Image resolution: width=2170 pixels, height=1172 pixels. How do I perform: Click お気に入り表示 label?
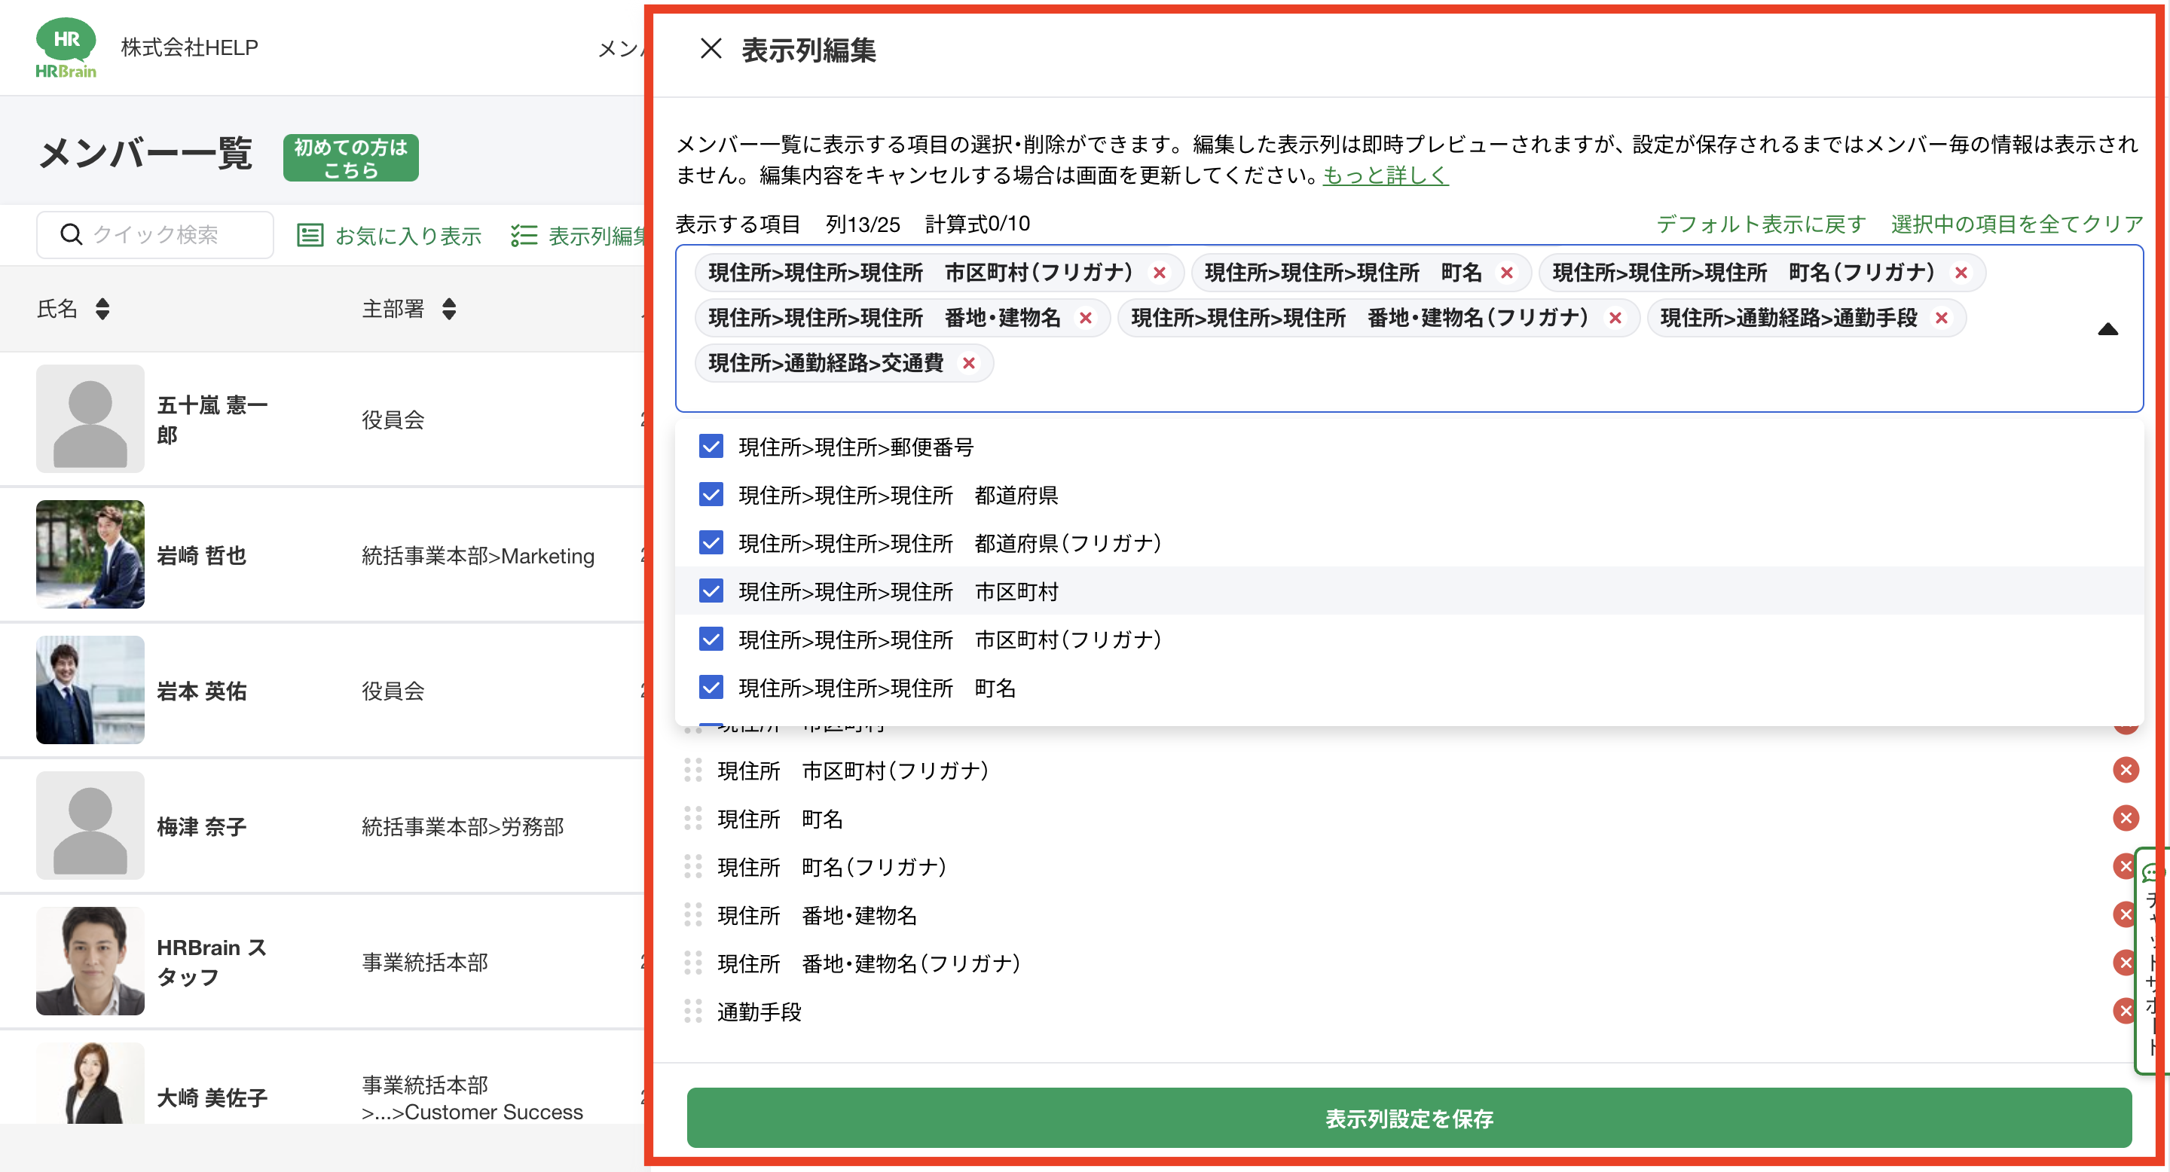pyautogui.click(x=408, y=236)
